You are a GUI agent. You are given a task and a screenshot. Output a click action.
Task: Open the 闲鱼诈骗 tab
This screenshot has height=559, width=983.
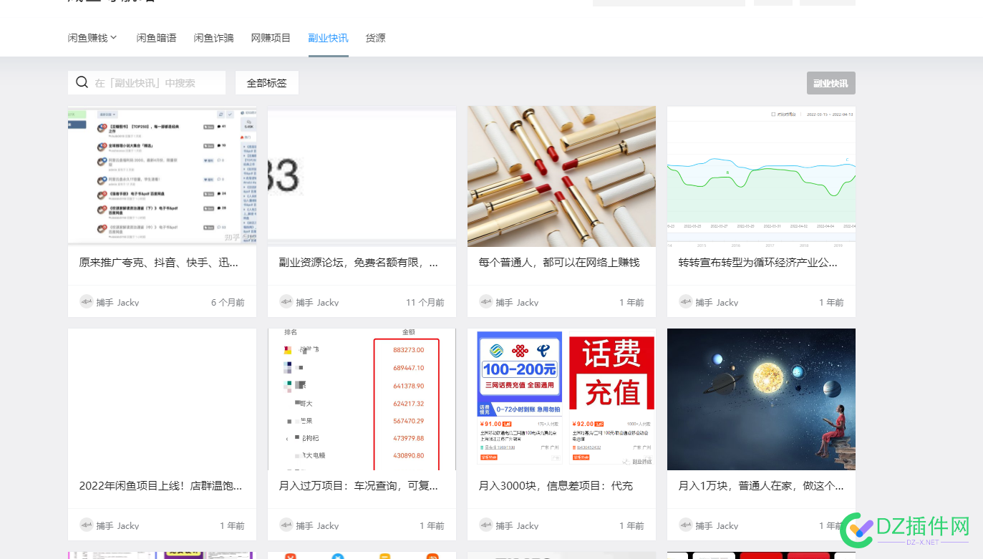coord(213,38)
